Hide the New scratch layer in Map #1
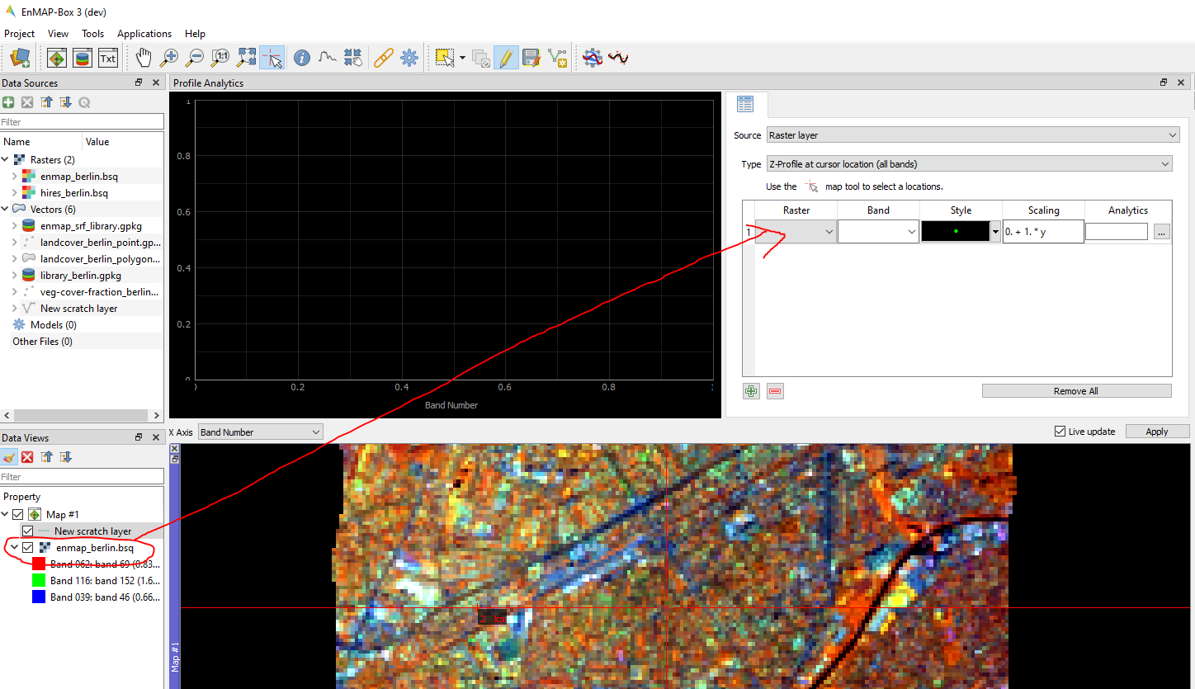This screenshot has width=1195, height=689. (27, 531)
